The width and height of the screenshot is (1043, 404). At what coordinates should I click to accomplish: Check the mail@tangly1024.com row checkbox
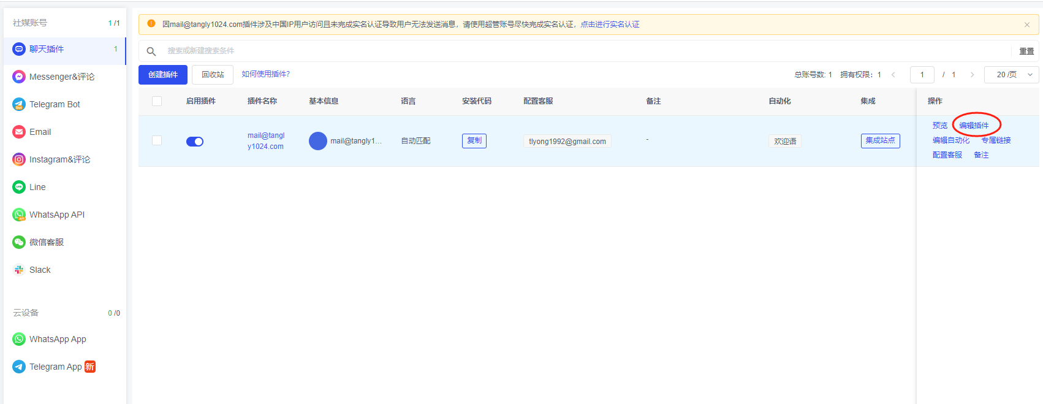[157, 140]
